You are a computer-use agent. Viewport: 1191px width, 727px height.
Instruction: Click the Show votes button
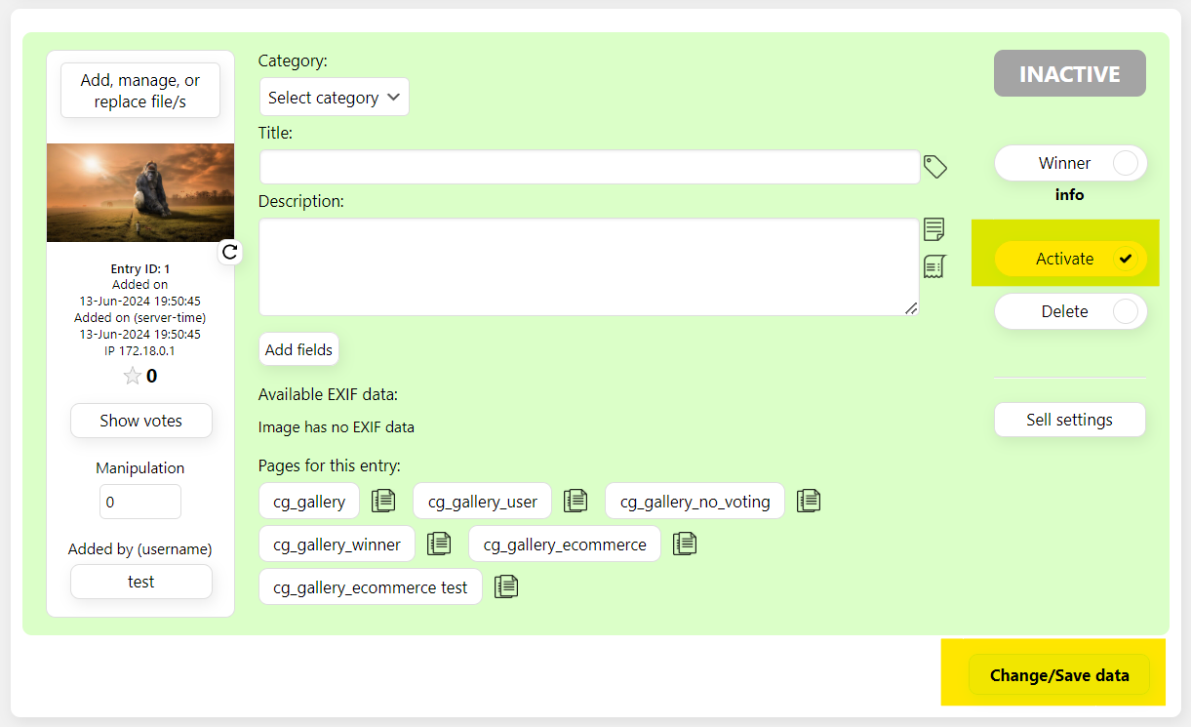point(140,421)
